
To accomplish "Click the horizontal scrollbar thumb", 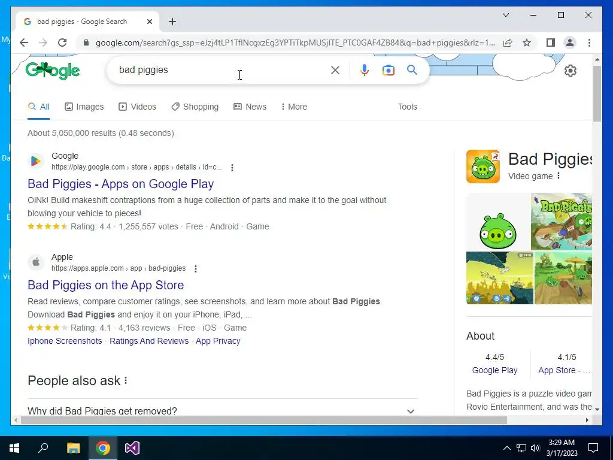I will point(264,420).
